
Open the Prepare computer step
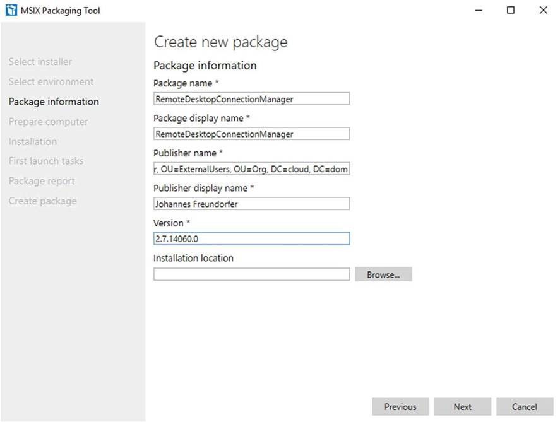(x=48, y=122)
